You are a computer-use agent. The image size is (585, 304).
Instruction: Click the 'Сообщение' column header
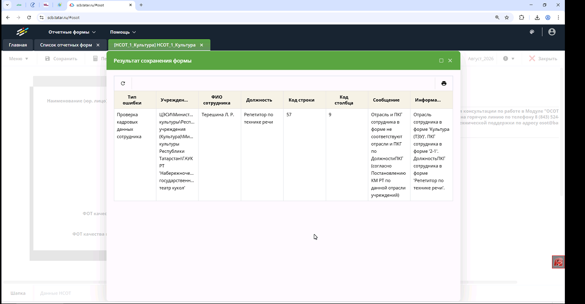tap(389, 100)
